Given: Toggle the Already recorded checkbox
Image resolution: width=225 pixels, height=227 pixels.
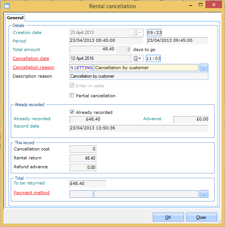Looking at the screenshot, I should 72,112.
